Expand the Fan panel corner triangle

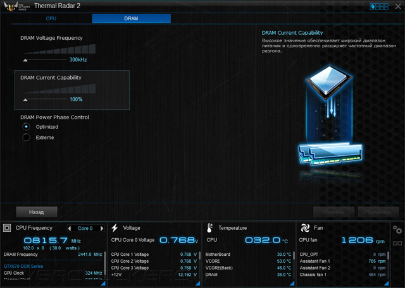(386, 284)
